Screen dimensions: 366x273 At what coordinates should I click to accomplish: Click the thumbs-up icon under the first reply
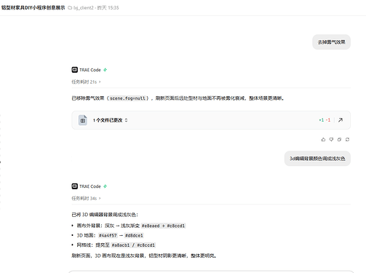(323, 140)
